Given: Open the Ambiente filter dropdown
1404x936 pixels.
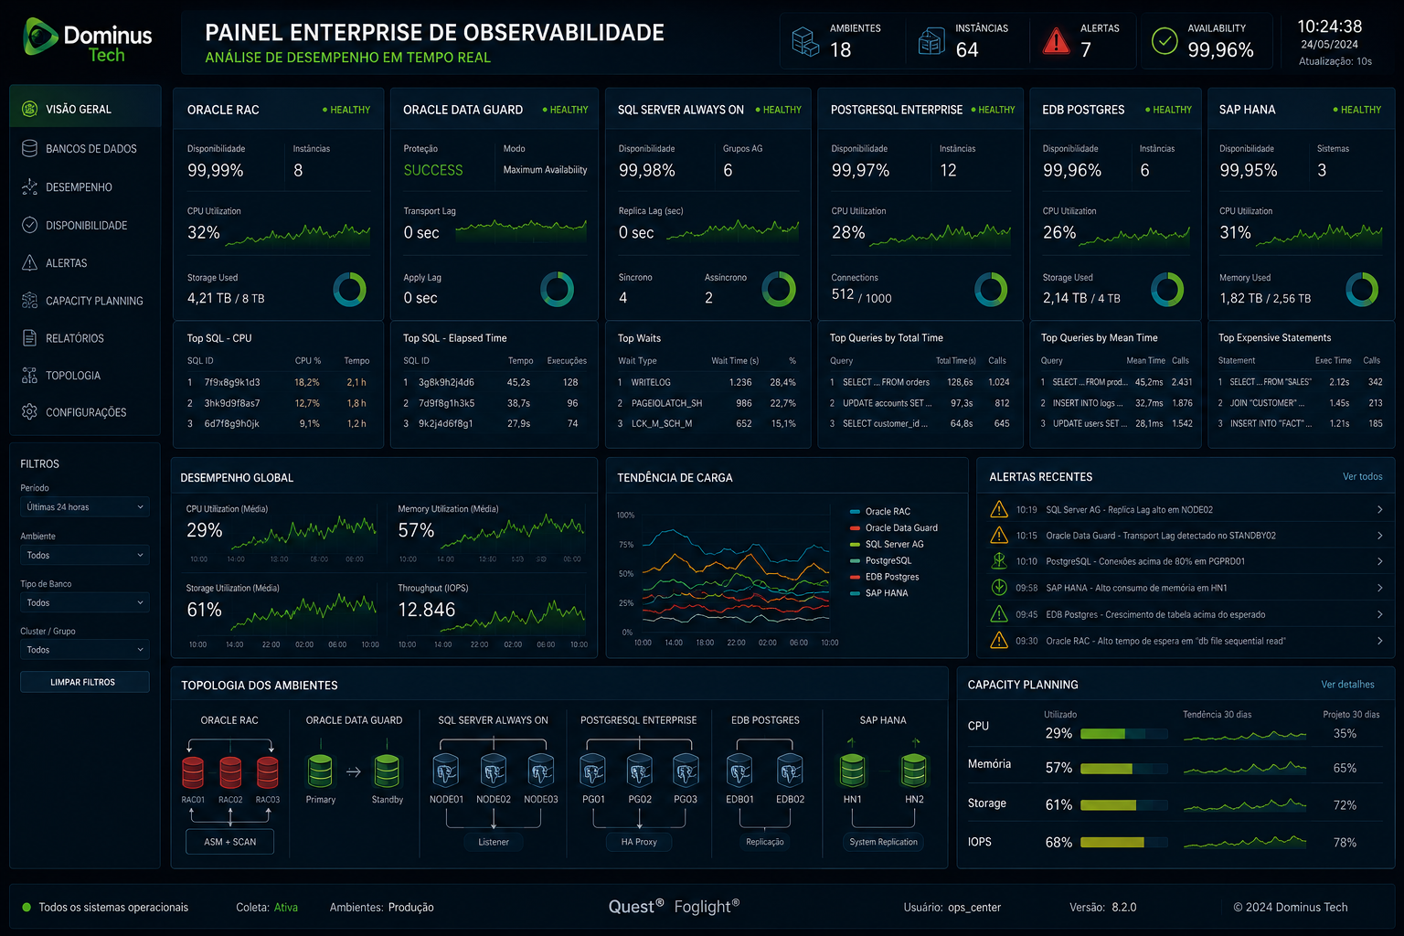Looking at the screenshot, I should click(x=85, y=555).
